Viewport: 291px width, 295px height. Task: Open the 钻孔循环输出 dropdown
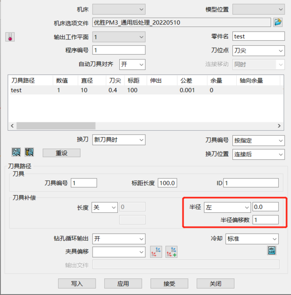(119, 239)
